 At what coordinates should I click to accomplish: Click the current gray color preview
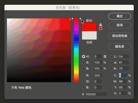coord(89,35)
